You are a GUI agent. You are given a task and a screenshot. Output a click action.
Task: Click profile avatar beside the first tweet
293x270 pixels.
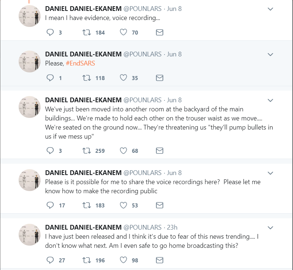pyautogui.click(x=29, y=16)
